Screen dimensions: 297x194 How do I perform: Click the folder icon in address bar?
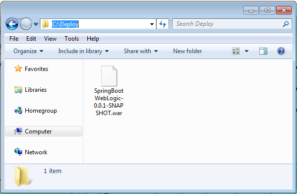(46, 24)
